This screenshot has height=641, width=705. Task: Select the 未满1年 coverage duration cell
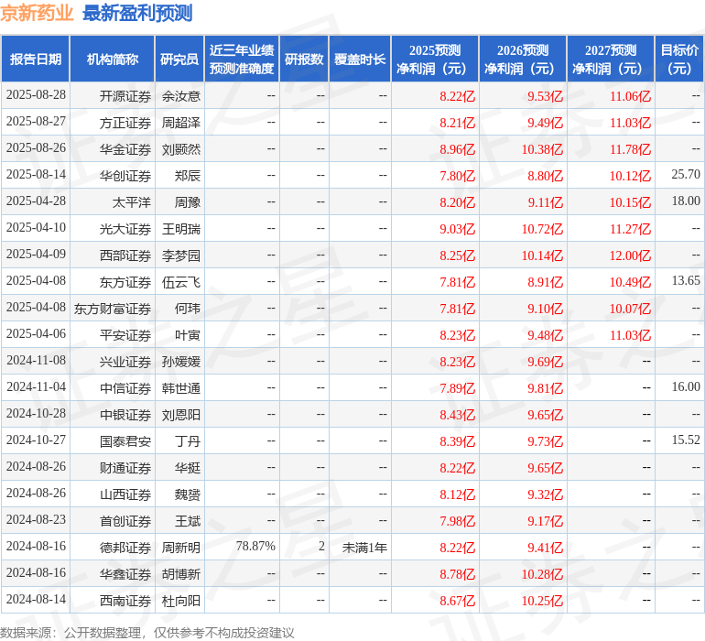pos(364,548)
